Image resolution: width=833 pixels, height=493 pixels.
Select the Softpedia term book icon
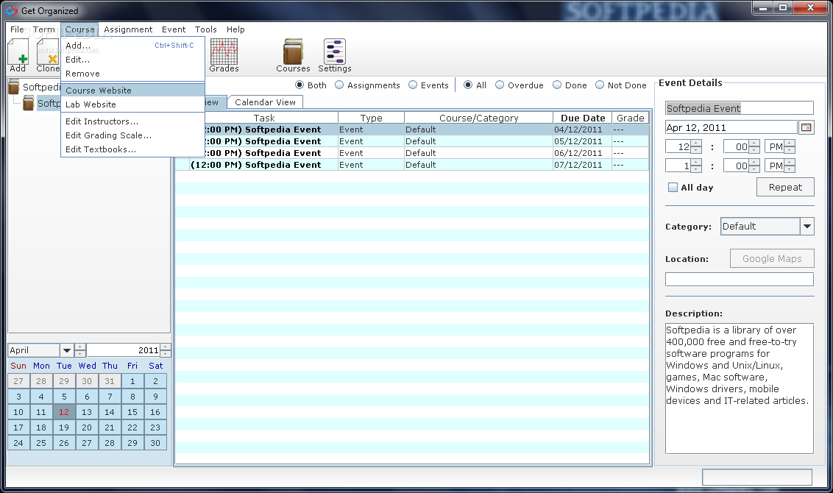pyautogui.click(x=14, y=87)
